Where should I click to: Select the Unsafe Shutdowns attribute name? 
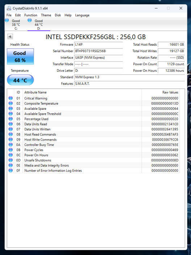pos(38,160)
